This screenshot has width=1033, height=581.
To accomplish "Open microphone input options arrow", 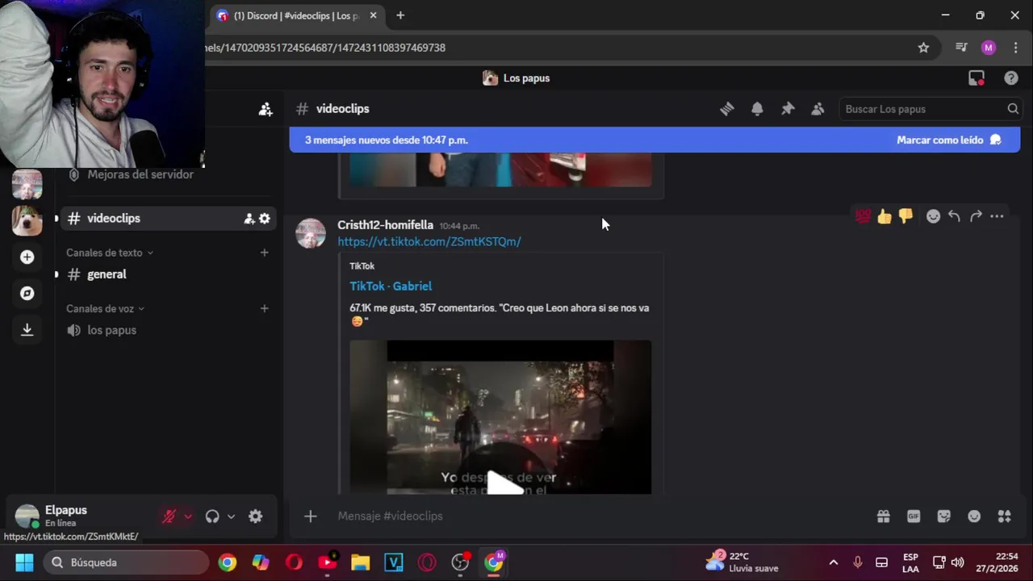I will coord(188,516).
